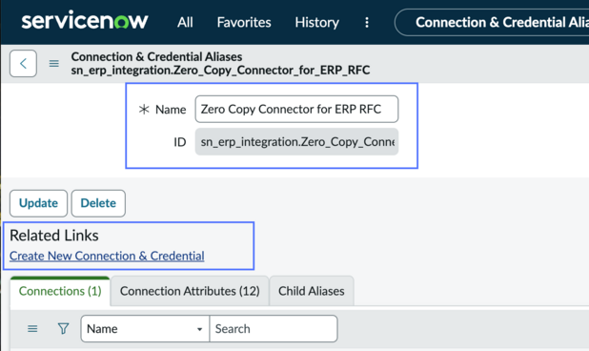The height and width of the screenshot is (351, 589).
Task: Open the form context menu hamburger icon
Action: [x=54, y=64]
